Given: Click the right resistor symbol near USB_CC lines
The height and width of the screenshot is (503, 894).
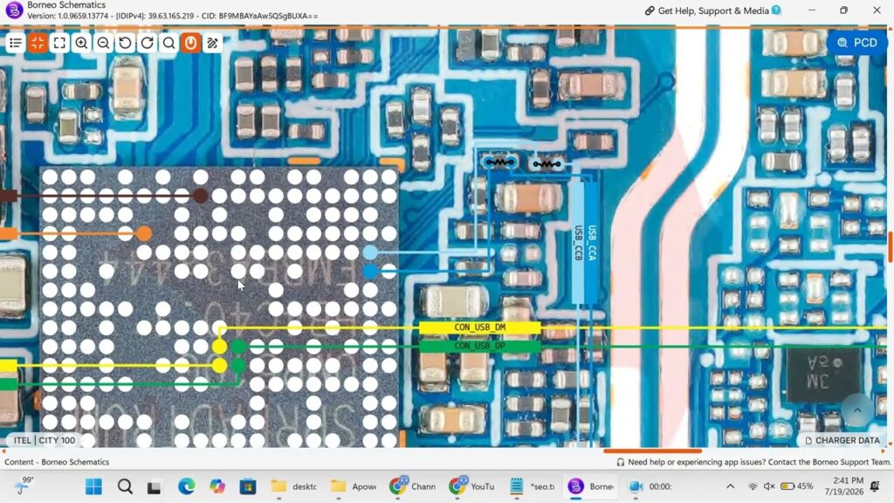Looking at the screenshot, I should click(x=547, y=163).
